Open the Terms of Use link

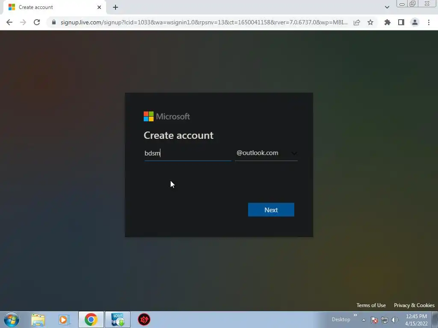pos(371,305)
